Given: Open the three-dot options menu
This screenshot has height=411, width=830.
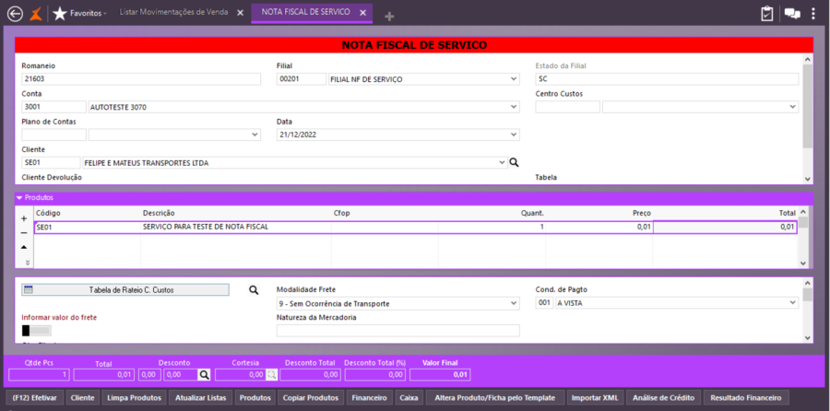Looking at the screenshot, I should 813,14.
